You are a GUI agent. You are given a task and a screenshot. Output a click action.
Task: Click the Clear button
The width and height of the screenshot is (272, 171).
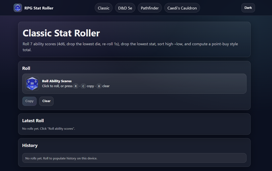[x=46, y=101]
